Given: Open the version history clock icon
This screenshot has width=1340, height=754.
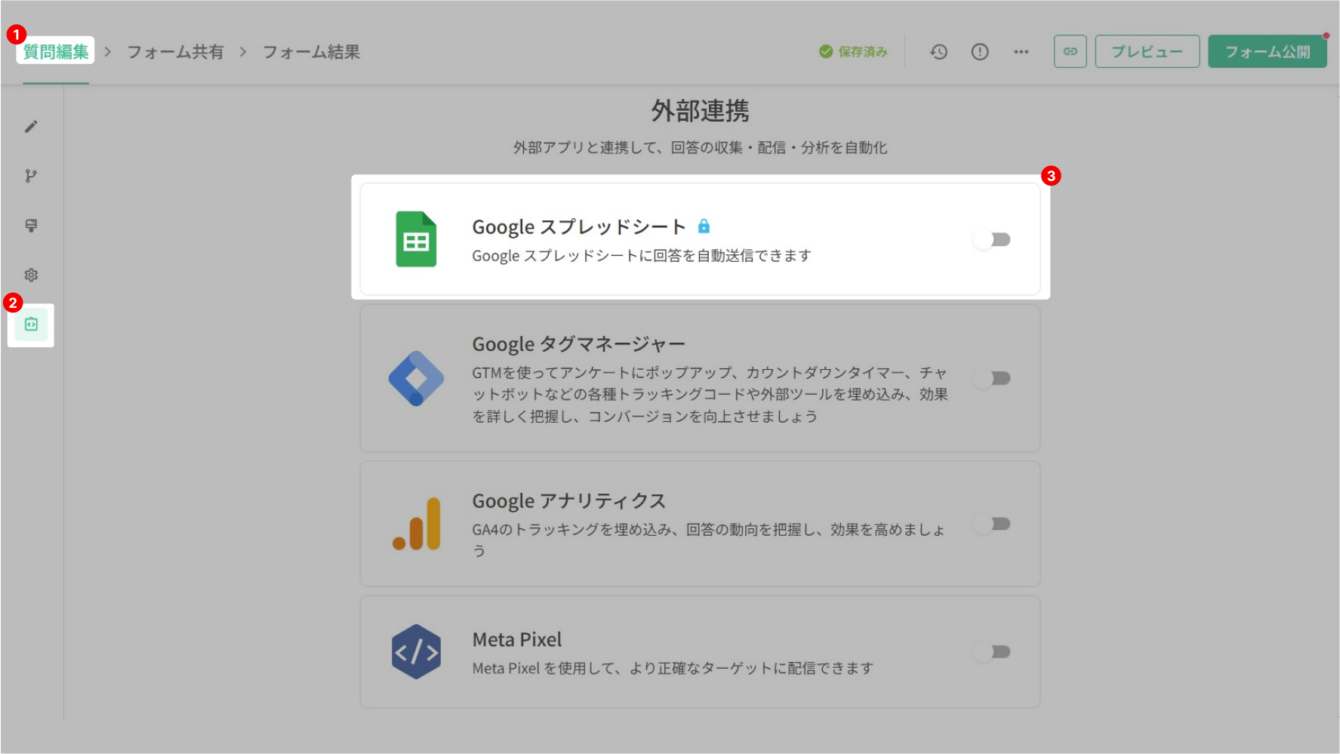Looking at the screenshot, I should pyautogui.click(x=938, y=52).
